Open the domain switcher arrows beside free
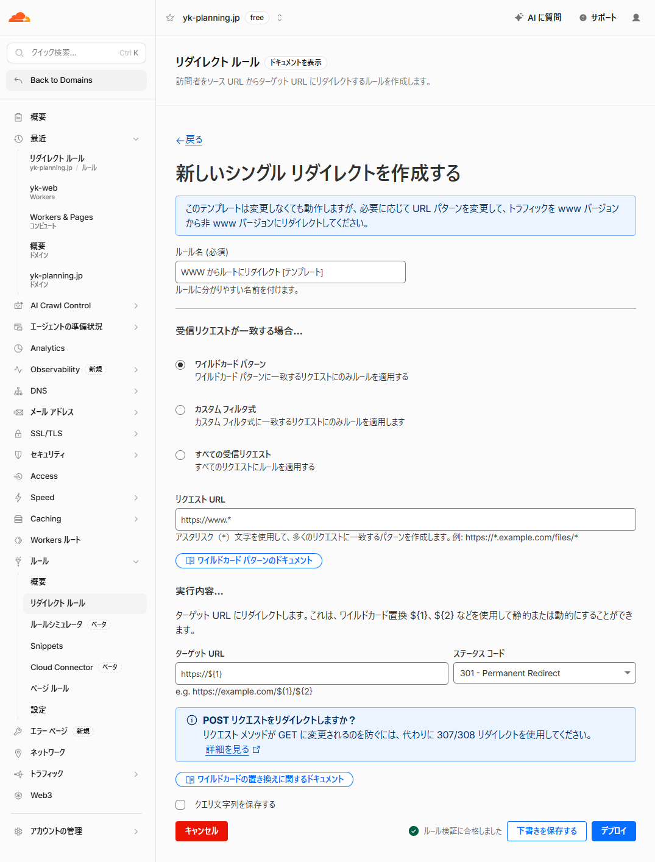Screen dimensions: 655x862 [280, 18]
